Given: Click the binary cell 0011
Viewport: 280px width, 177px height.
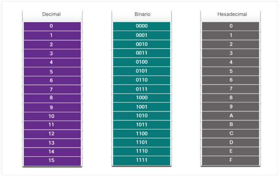Looking at the screenshot, I should point(141,53).
